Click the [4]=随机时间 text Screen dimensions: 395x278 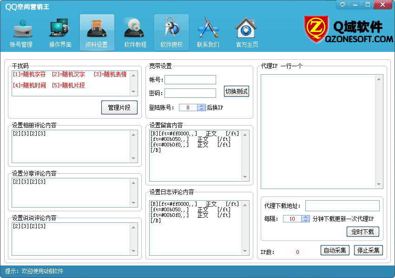(29, 85)
